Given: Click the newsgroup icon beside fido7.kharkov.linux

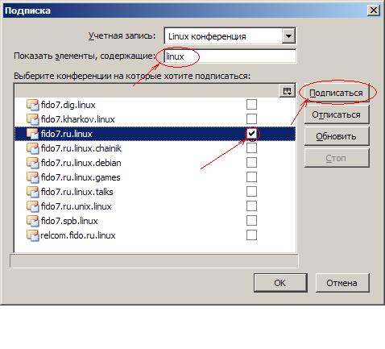Looking at the screenshot, I should [x=33, y=119].
